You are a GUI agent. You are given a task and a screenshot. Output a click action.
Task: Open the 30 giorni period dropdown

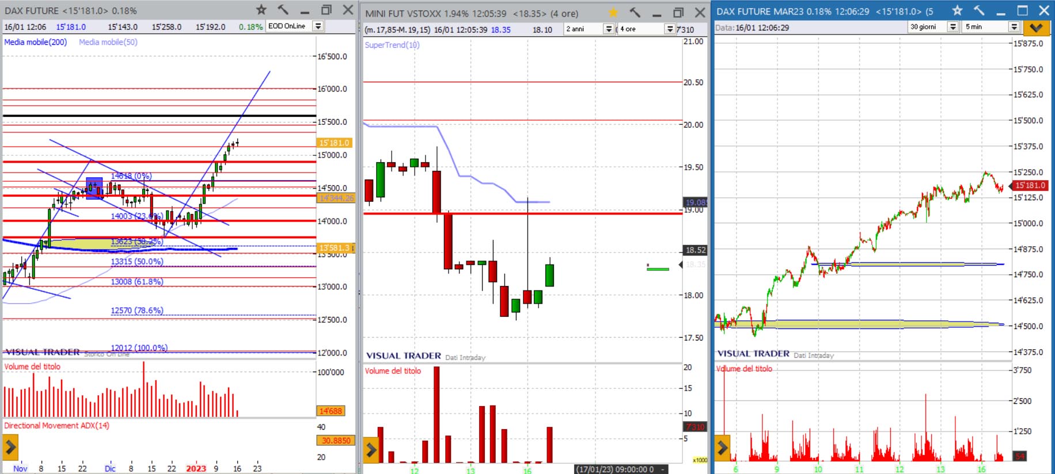tap(953, 26)
